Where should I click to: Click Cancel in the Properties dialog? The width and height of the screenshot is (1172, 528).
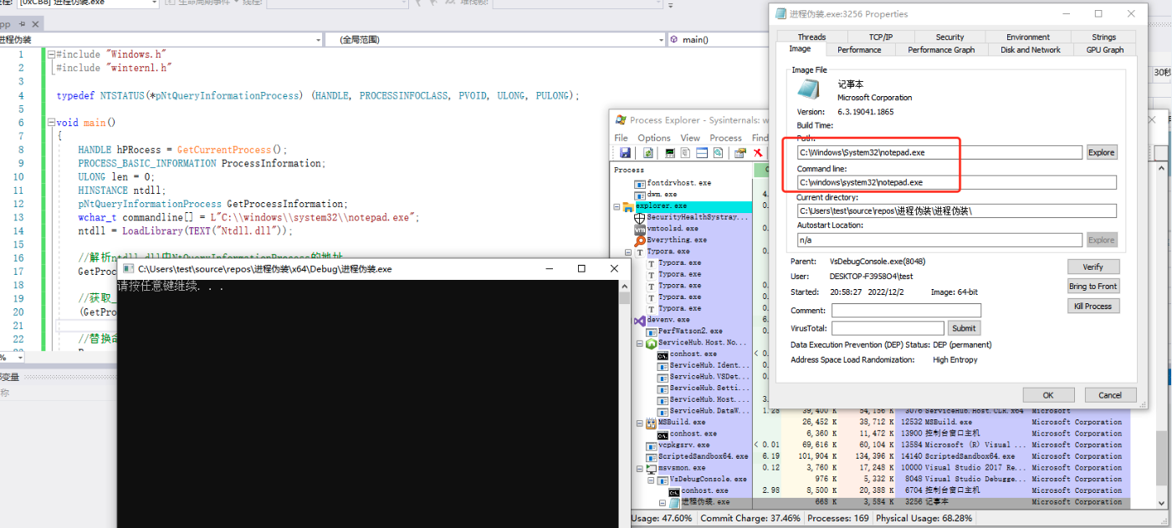click(1110, 395)
